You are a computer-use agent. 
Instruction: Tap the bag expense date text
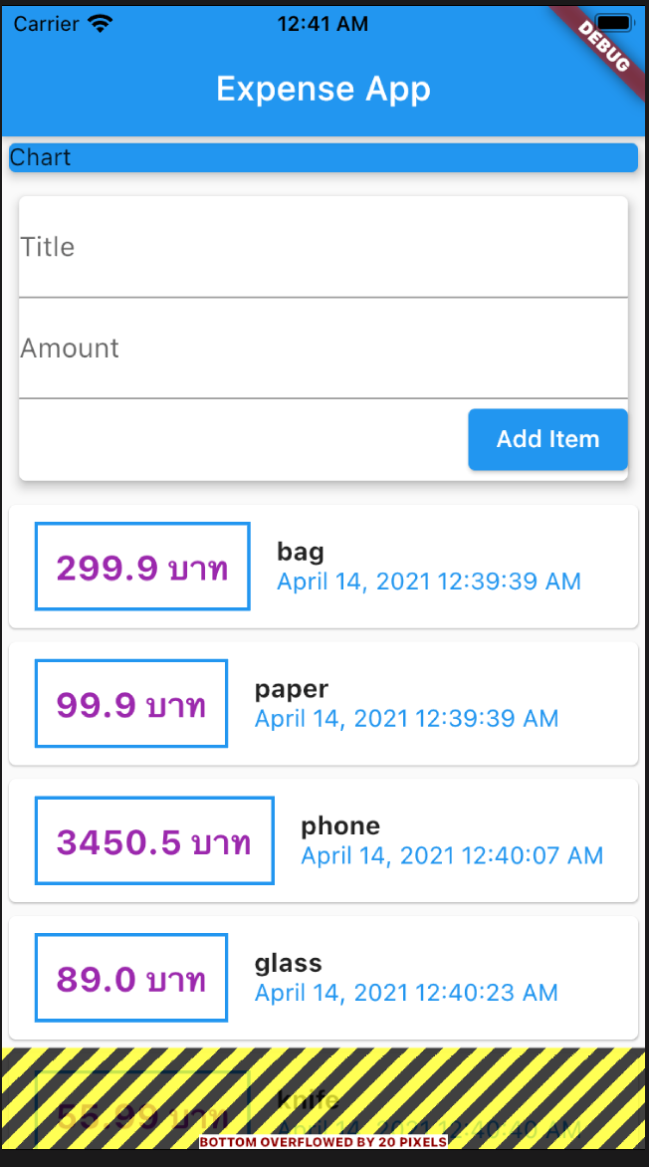[429, 582]
